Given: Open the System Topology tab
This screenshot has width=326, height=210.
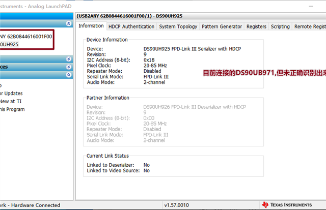Looking at the screenshot, I should (x=178, y=26).
